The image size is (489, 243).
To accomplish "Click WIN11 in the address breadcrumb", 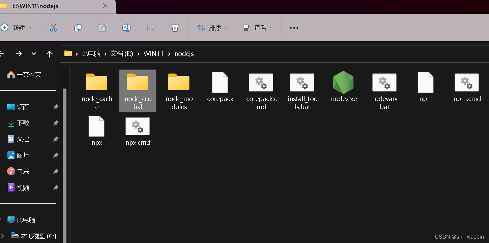I will point(153,54).
